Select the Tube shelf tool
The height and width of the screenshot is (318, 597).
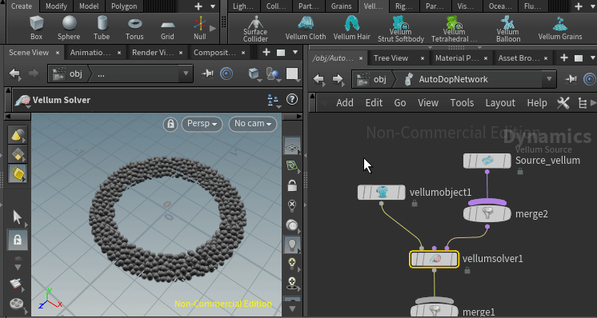tap(102, 27)
